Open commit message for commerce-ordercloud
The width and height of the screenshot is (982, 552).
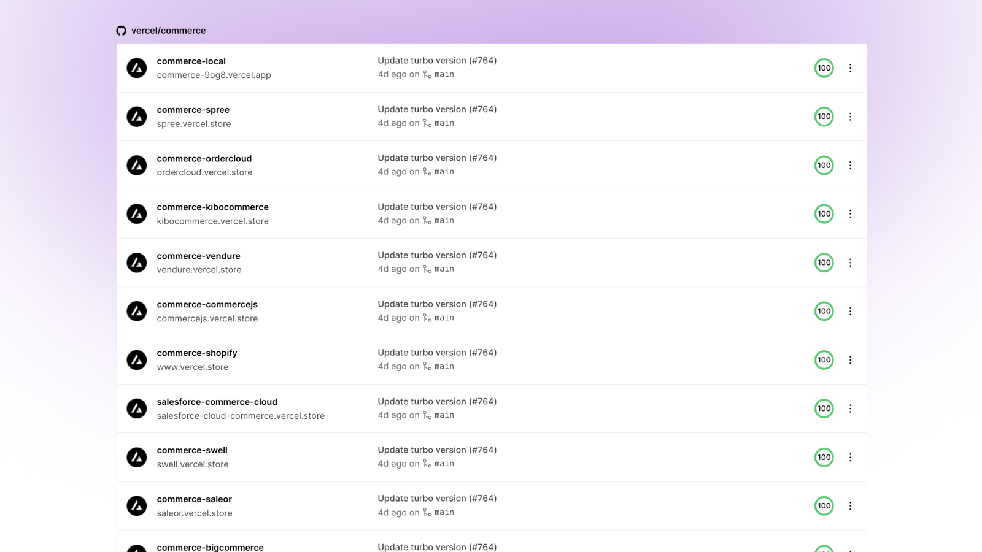click(x=436, y=158)
